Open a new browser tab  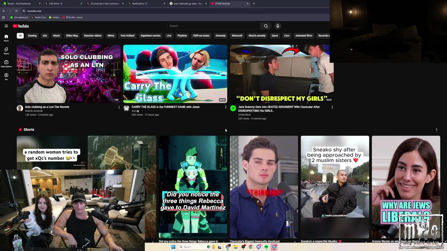[x=254, y=3]
